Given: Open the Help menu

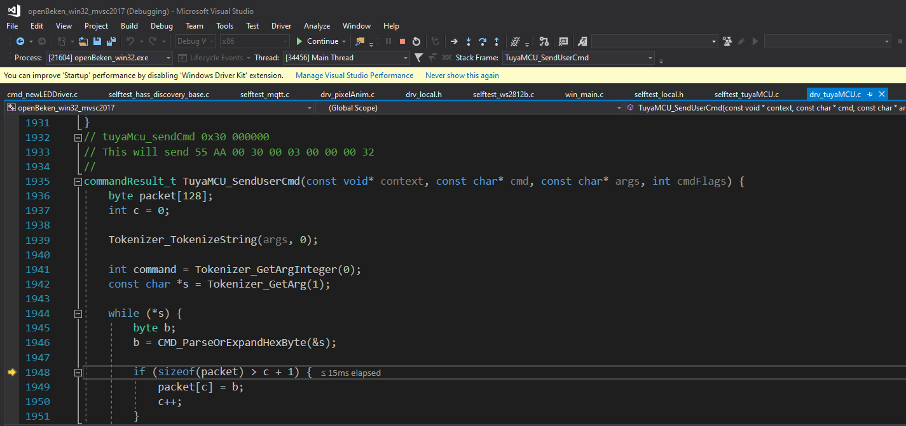Looking at the screenshot, I should pyautogui.click(x=391, y=26).
